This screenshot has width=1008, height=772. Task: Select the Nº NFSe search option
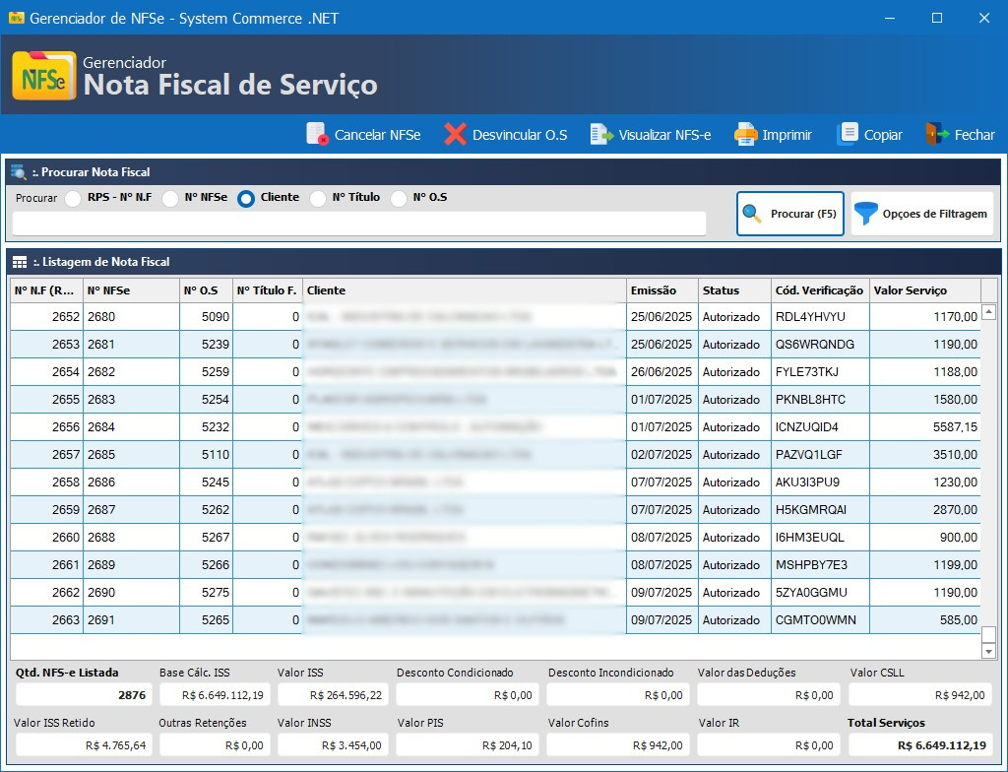coord(170,199)
